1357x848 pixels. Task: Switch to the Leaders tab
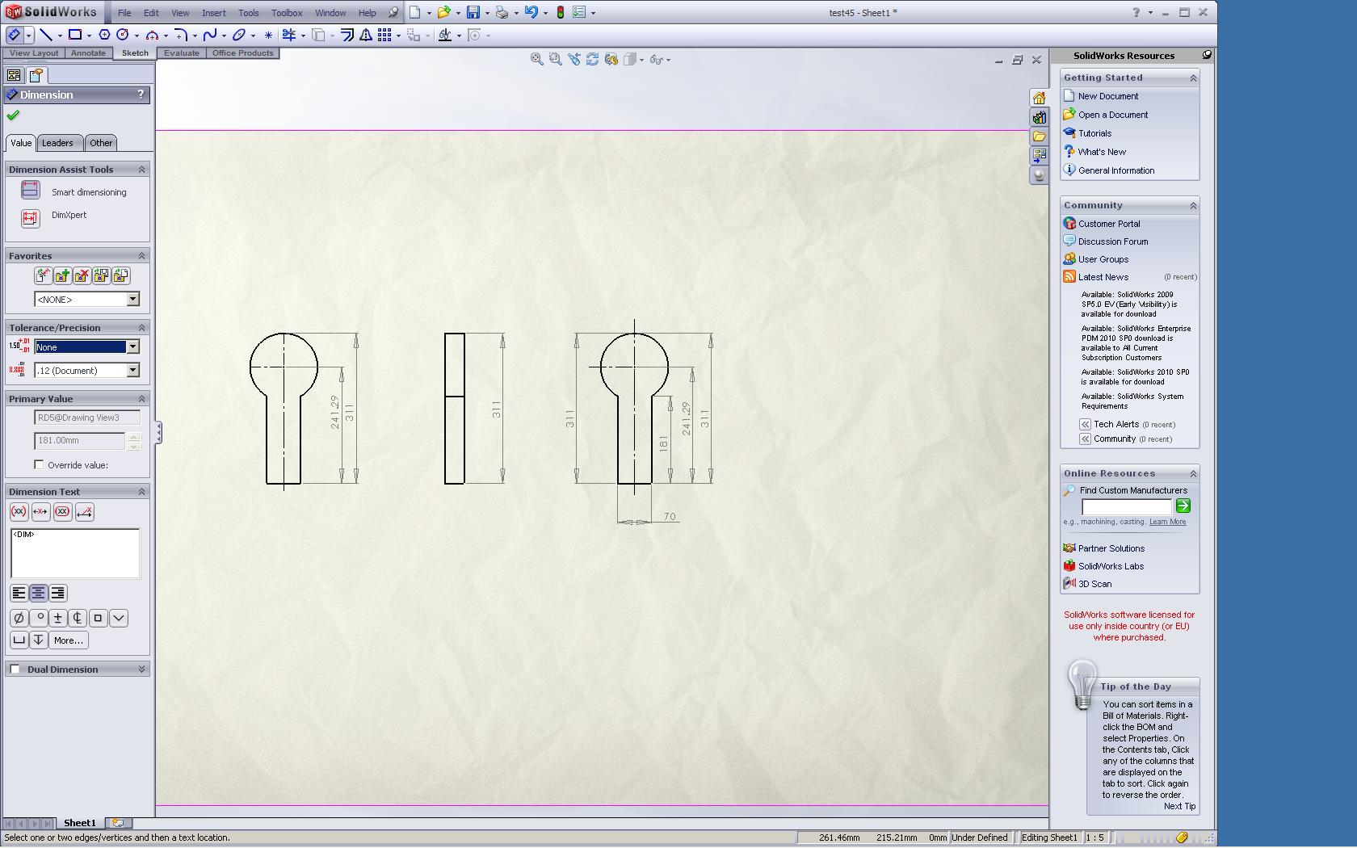coord(57,143)
